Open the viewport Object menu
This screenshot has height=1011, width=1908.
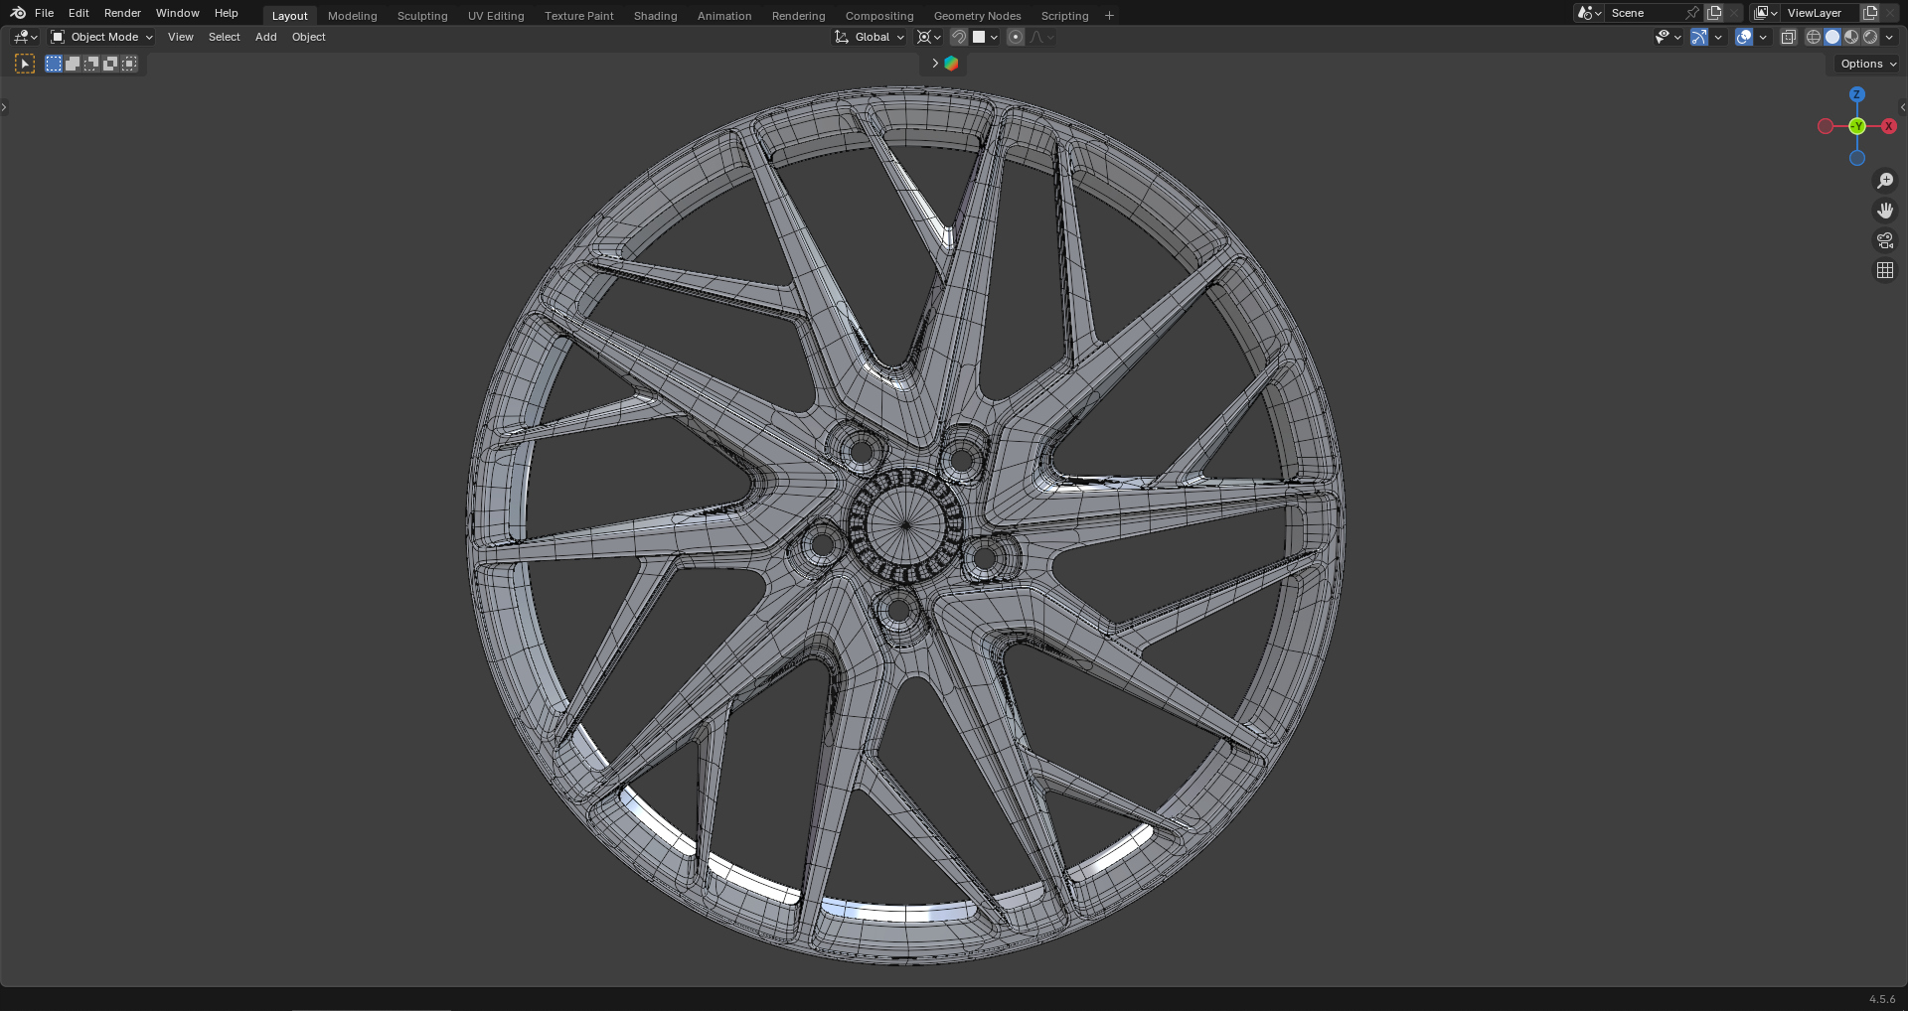coord(308,37)
